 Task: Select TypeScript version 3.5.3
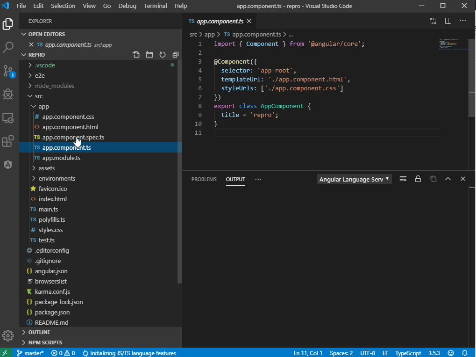click(434, 353)
